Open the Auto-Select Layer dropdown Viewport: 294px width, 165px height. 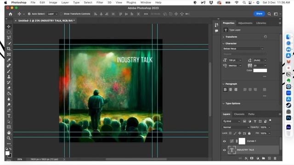tap(52, 14)
